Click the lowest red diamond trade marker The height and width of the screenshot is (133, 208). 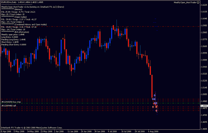(156, 110)
